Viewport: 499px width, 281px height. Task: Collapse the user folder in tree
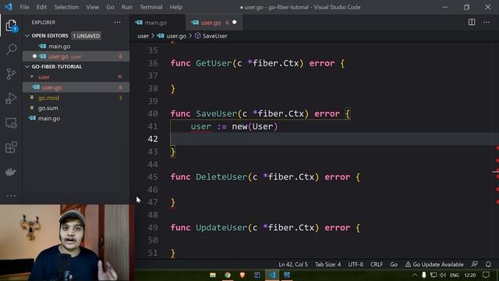32,76
